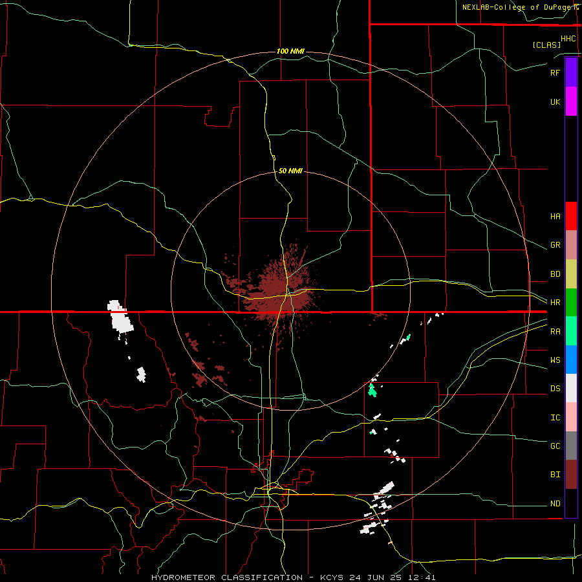Image resolution: width=582 pixels, height=582 pixels.
Task: Select the GR salmon legend swatch
Action: [x=571, y=244]
